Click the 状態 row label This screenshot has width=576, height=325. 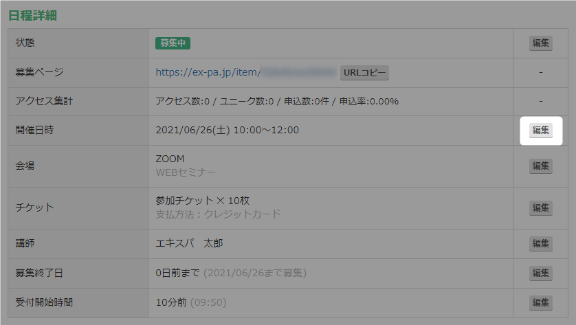(x=25, y=43)
